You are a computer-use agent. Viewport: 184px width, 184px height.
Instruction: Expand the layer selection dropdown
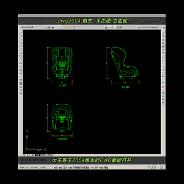coord(84,27)
